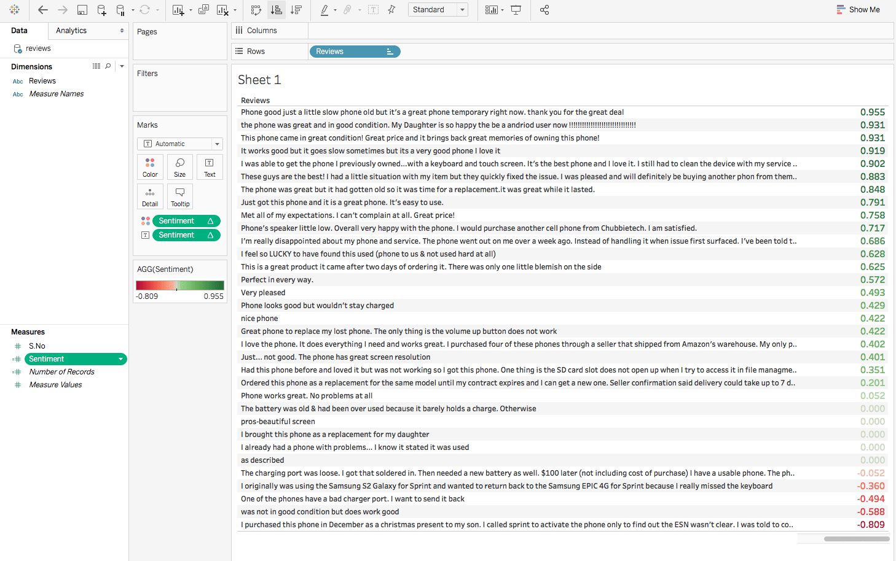
Task: Open Sentiment measure field dropdown arrow
Action: click(120, 359)
